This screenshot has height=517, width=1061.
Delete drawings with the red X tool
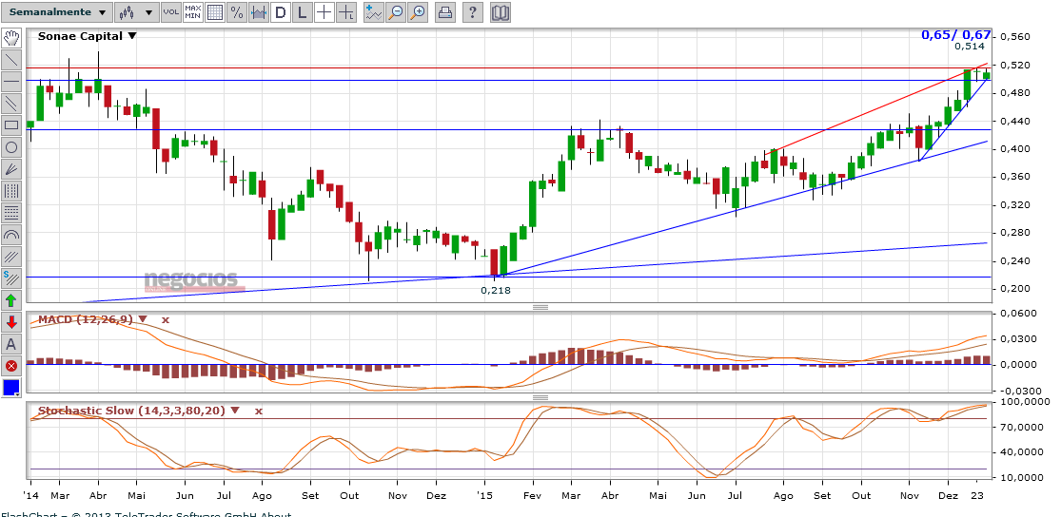[11, 366]
